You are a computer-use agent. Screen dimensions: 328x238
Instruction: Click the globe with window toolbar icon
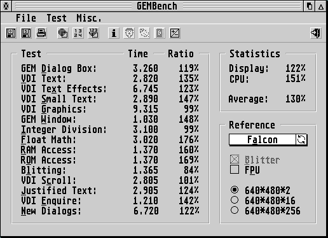coord(63,33)
